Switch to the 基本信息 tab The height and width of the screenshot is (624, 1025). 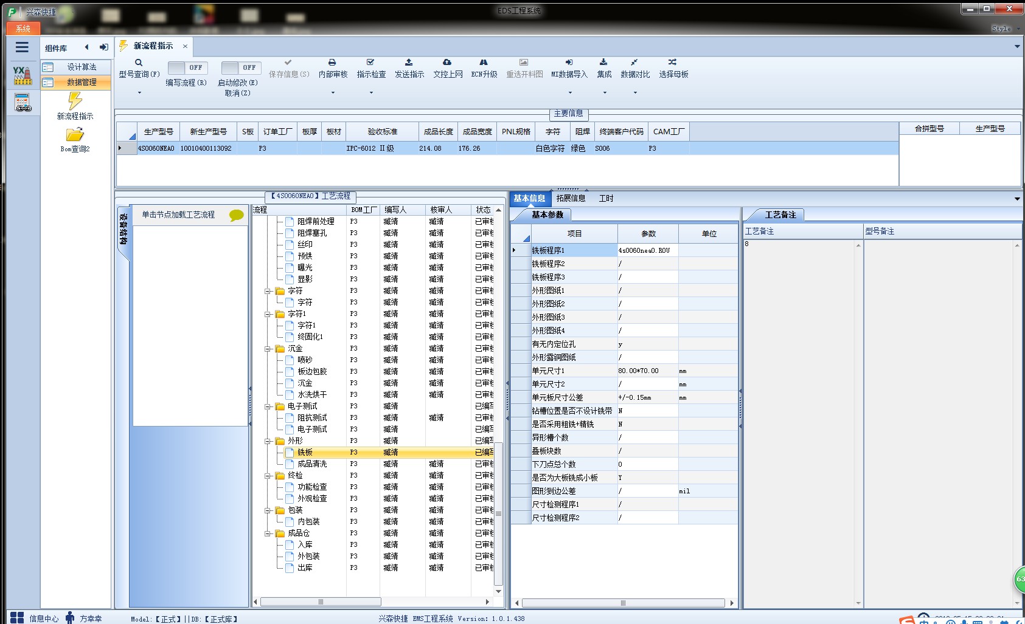point(529,198)
